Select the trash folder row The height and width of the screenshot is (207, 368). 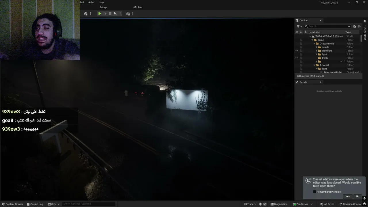click(328, 58)
